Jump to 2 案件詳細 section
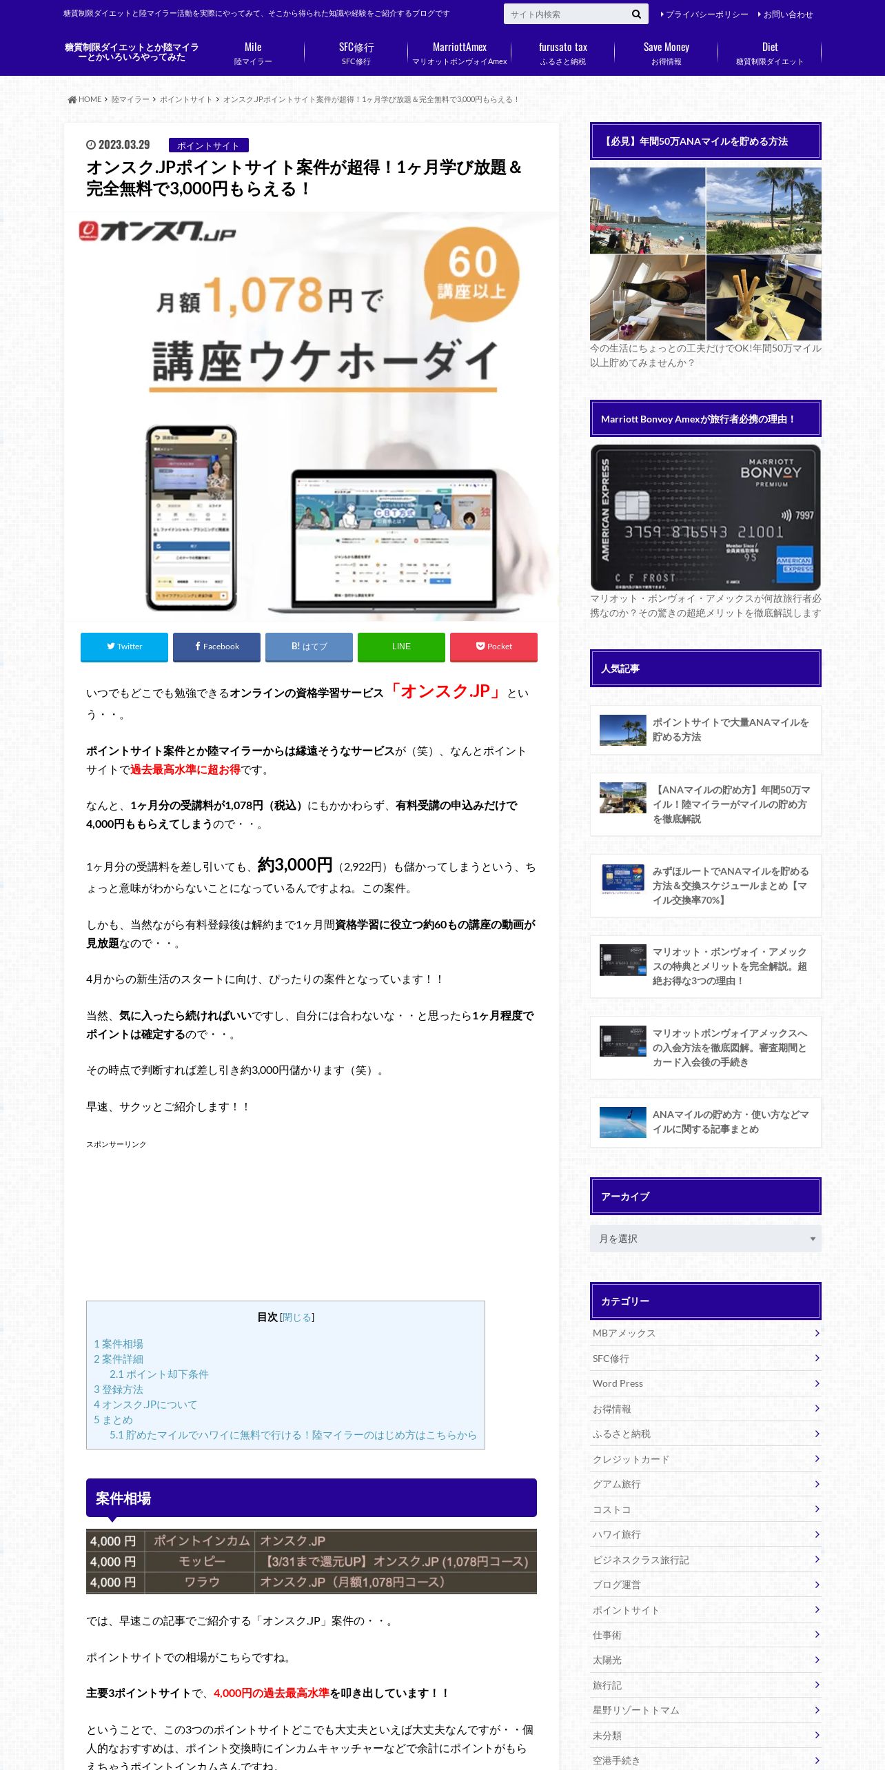 click(x=119, y=1359)
